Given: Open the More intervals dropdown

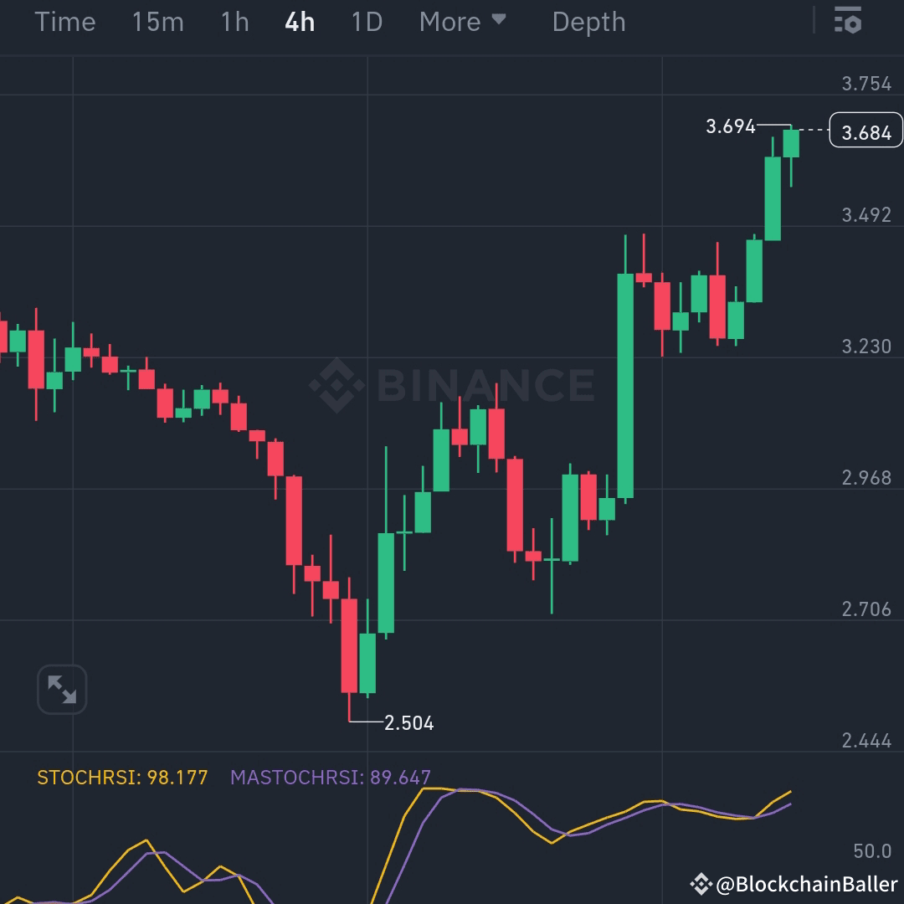Looking at the screenshot, I should point(452,22).
